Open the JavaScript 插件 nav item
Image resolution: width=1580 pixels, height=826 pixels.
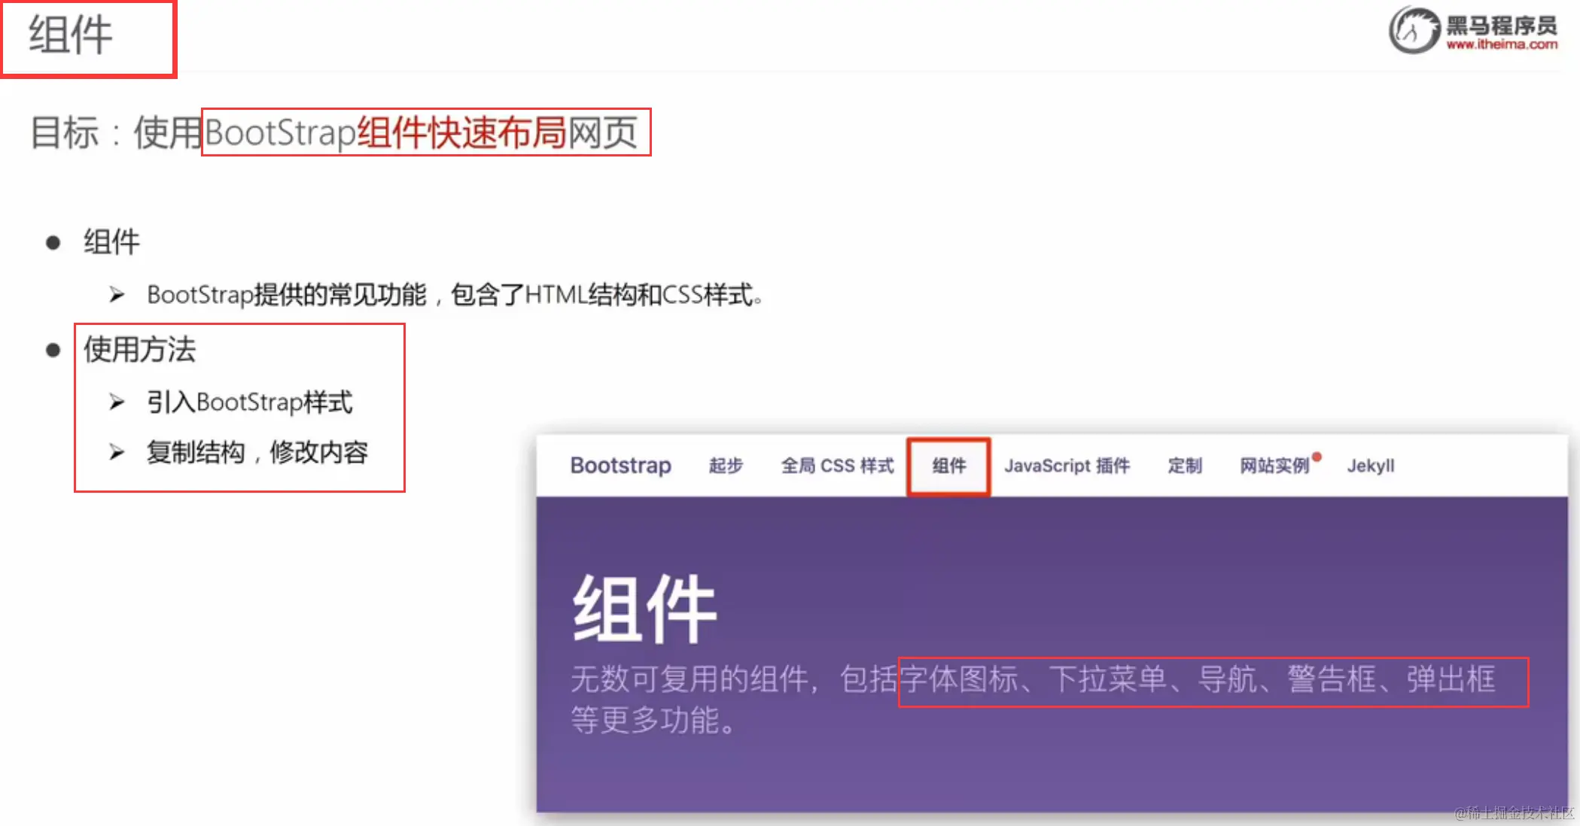tap(1067, 466)
